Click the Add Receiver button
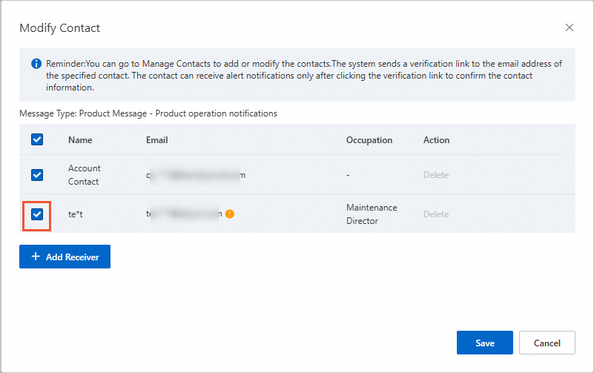 (65, 257)
